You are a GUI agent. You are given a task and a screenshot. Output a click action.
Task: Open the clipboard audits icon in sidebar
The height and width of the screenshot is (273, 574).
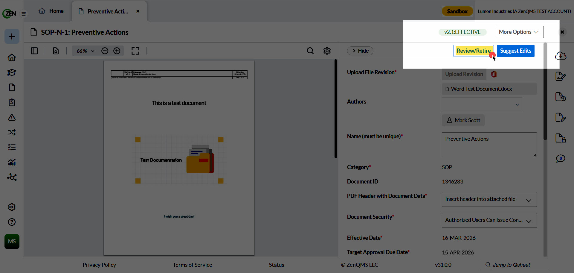[12, 102]
